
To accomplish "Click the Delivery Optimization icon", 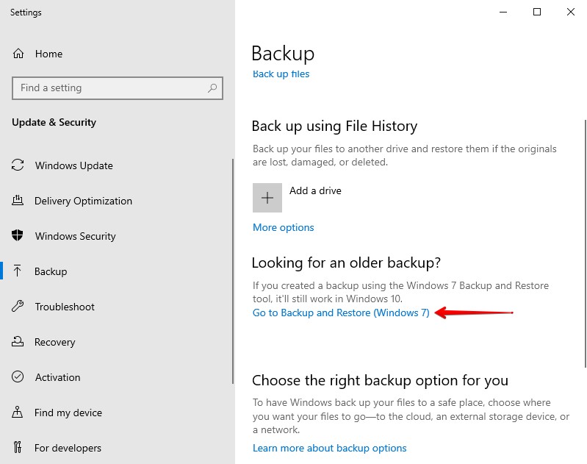I will (18, 201).
